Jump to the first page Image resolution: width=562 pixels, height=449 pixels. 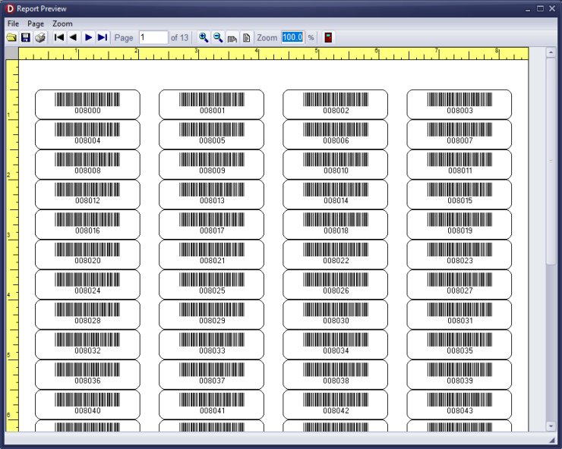pos(59,37)
